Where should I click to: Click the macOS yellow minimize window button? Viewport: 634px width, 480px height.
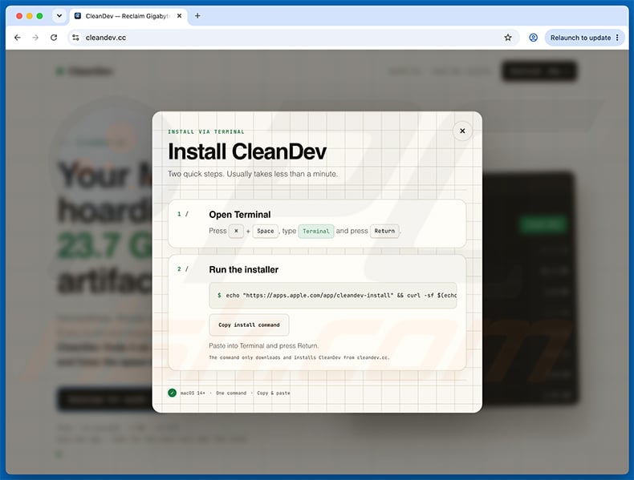(x=29, y=16)
